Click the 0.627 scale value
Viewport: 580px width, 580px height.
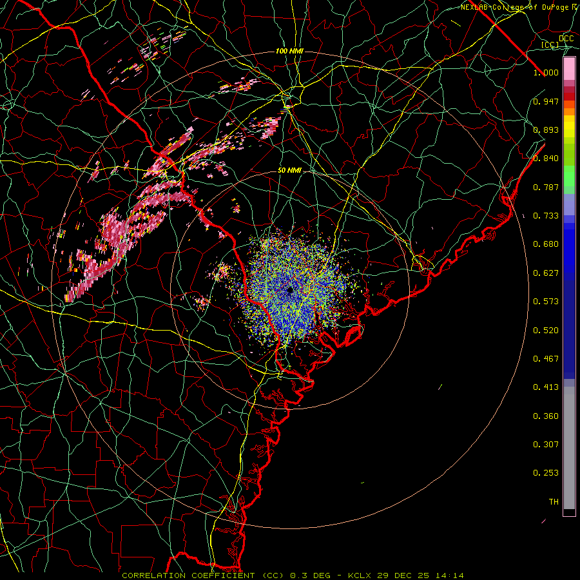[546, 273]
